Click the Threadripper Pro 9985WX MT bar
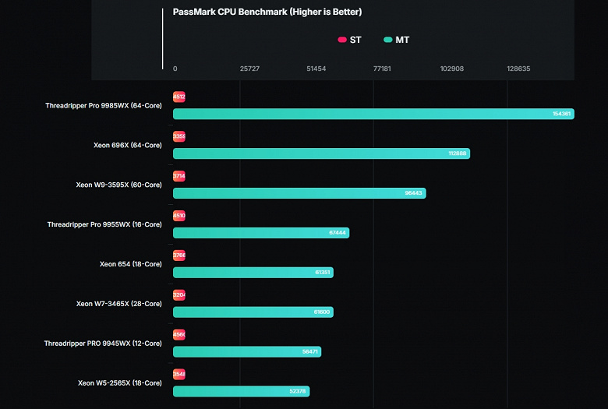The height and width of the screenshot is (409, 608). pyautogui.click(x=373, y=114)
